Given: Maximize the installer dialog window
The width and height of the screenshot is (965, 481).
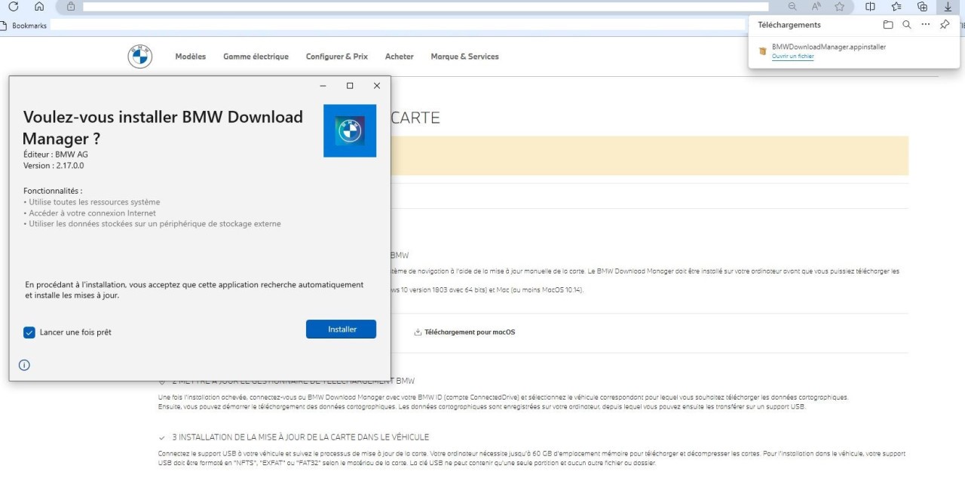Looking at the screenshot, I should (x=350, y=86).
